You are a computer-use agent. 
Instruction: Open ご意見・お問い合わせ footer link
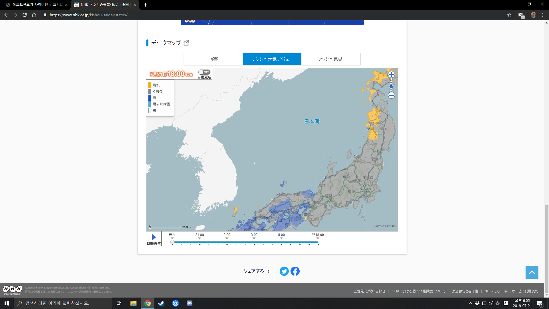click(x=369, y=291)
